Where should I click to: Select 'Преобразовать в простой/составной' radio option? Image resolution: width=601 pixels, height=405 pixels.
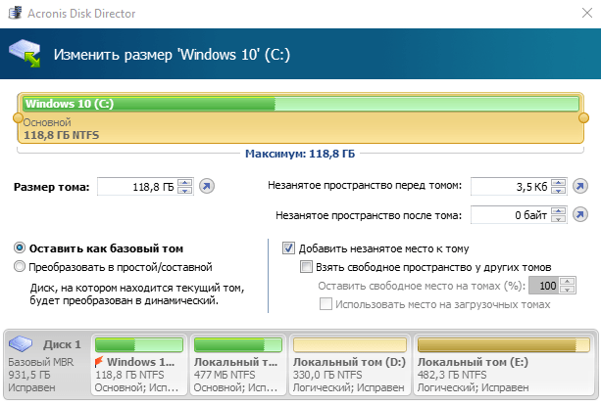(20, 266)
